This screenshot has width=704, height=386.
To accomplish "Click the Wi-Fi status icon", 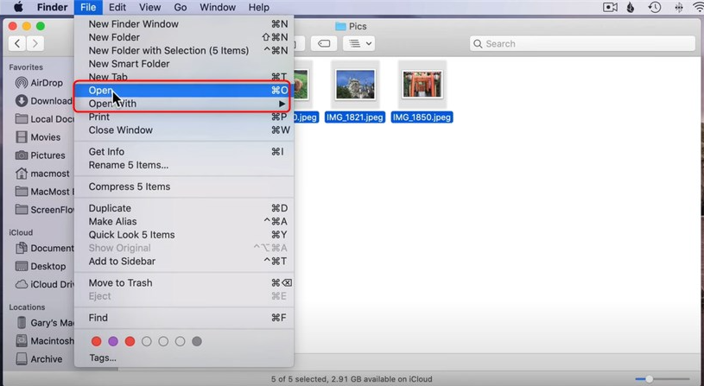I will point(698,7).
